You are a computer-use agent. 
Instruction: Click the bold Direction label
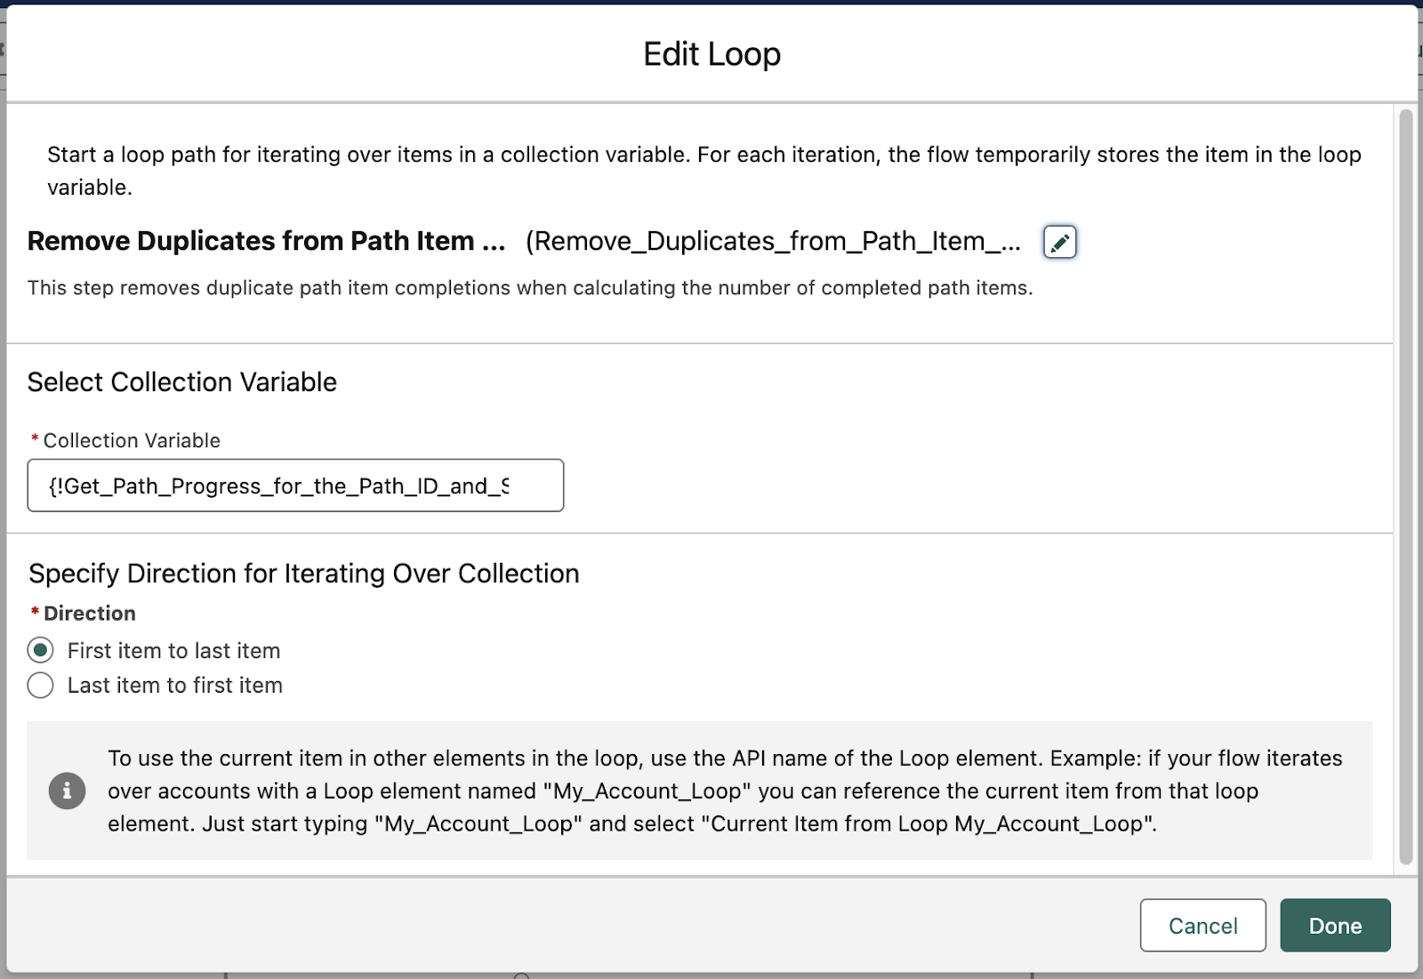(x=90, y=614)
